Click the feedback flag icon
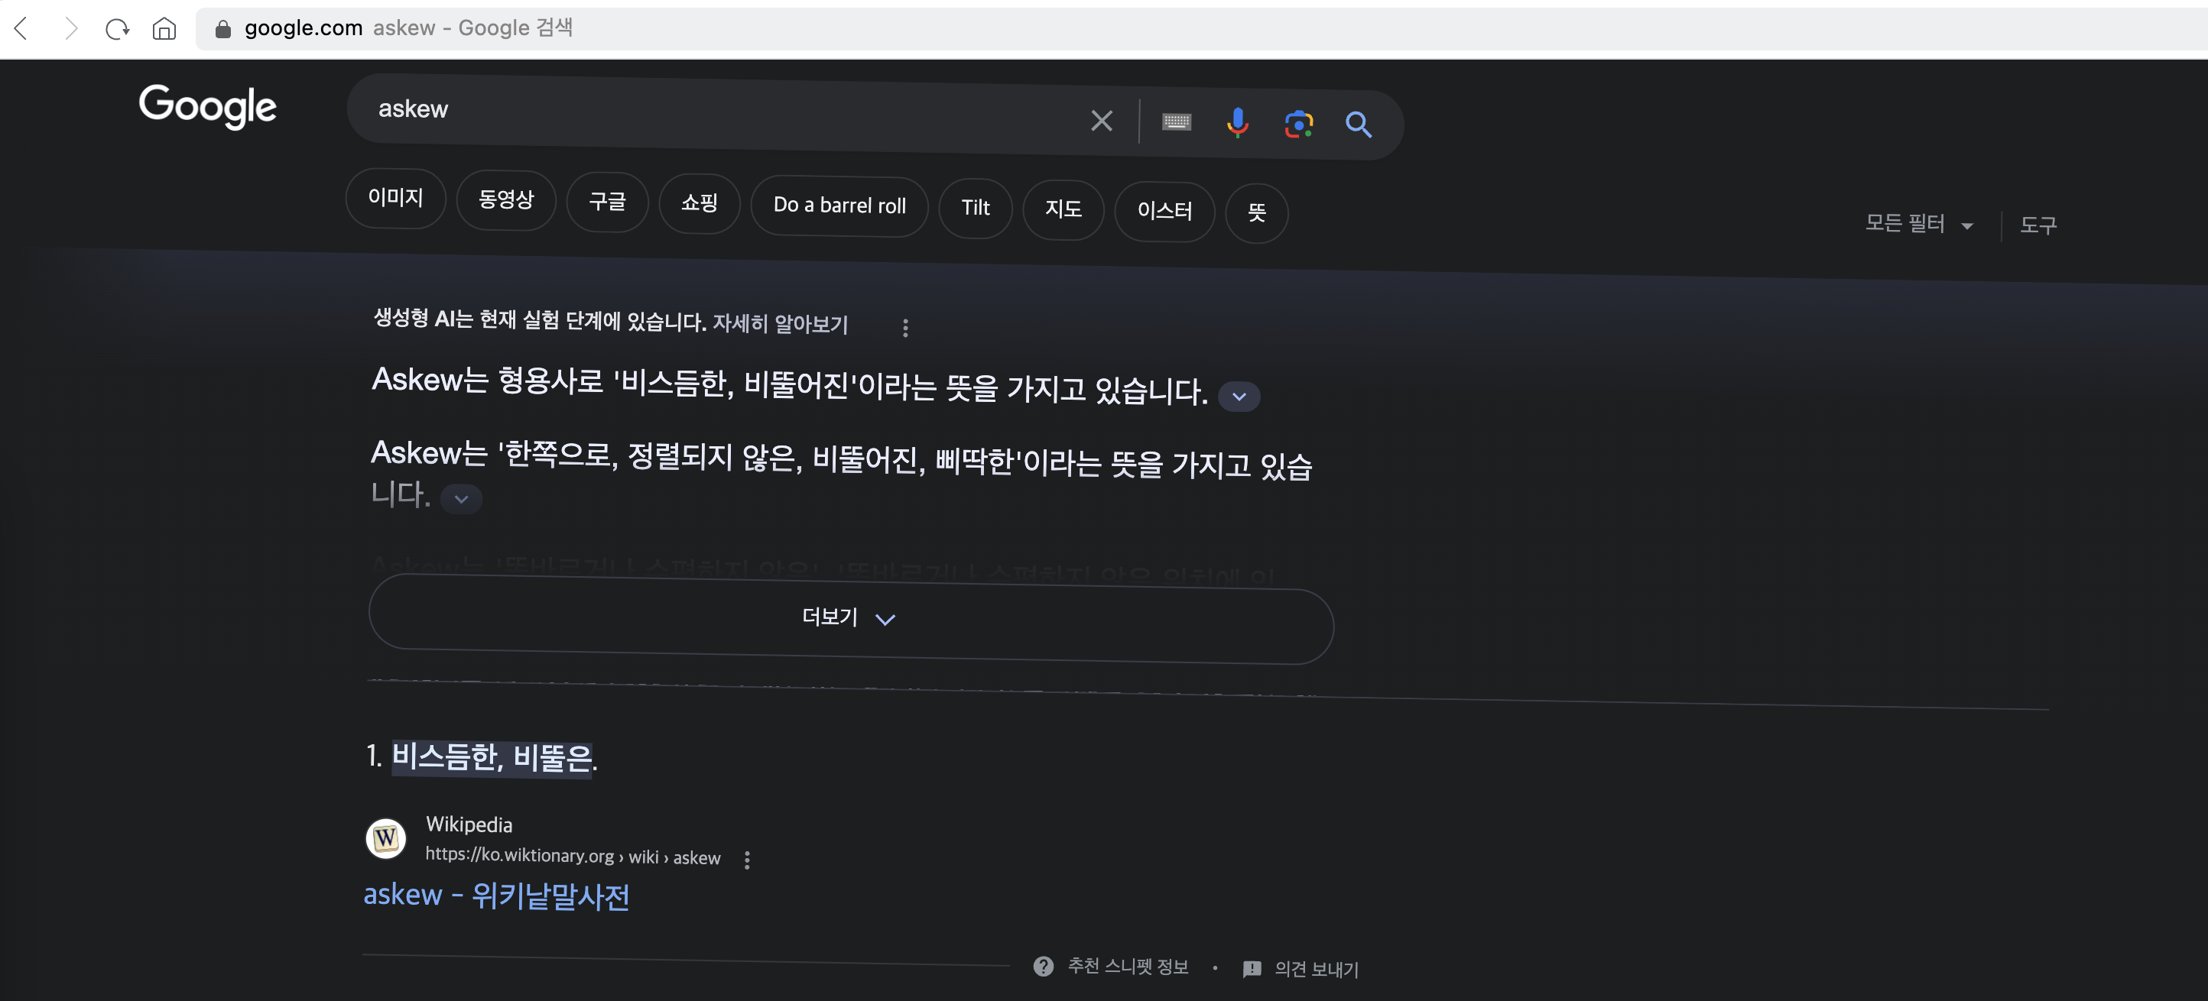Image resolution: width=2208 pixels, height=1001 pixels. click(1252, 968)
